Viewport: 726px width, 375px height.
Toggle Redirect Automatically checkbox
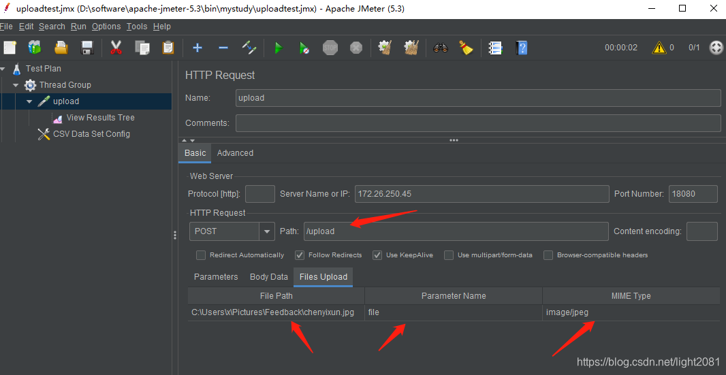[x=201, y=255]
